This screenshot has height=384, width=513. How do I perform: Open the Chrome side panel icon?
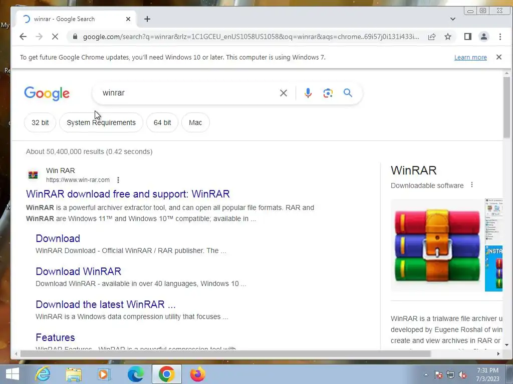click(x=468, y=36)
